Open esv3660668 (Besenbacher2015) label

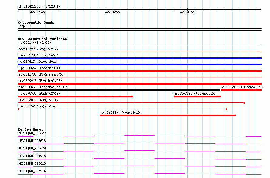[44, 87]
